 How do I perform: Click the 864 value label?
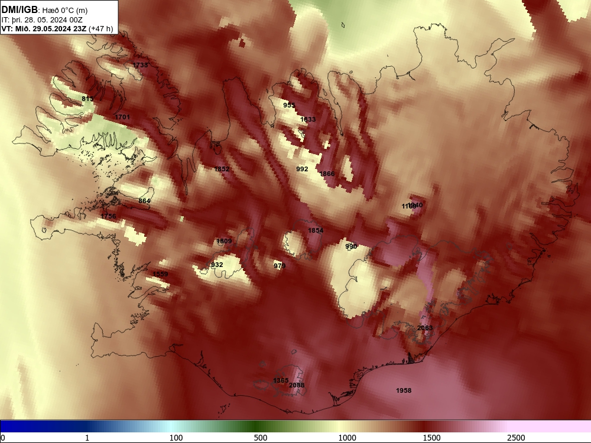(144, 201)
